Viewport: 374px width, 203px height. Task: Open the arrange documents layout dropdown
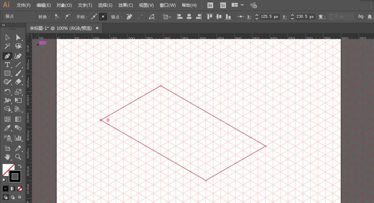237,5
